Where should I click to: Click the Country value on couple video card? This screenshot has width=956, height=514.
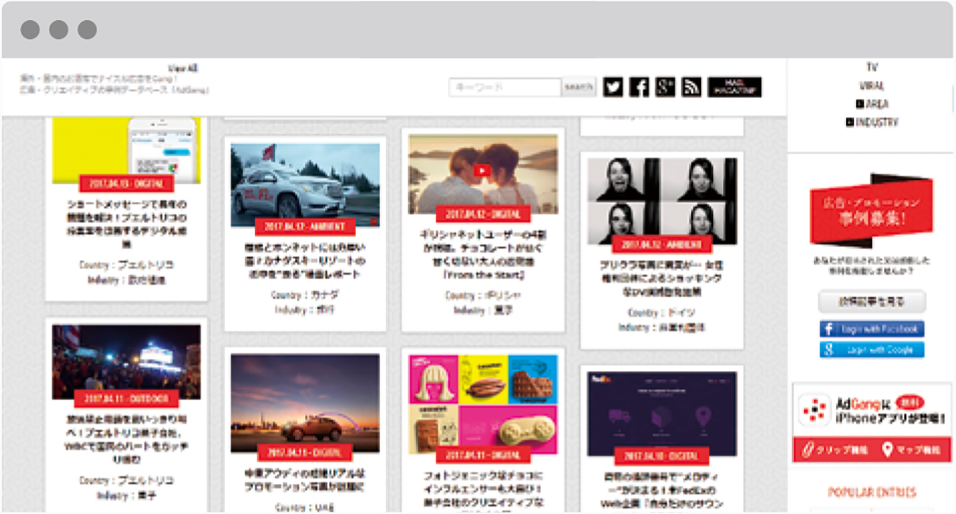point(502,295)
